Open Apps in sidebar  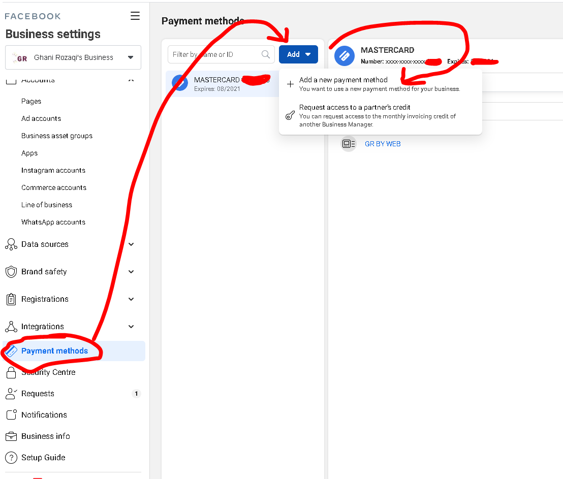click(x=29, y=153)
